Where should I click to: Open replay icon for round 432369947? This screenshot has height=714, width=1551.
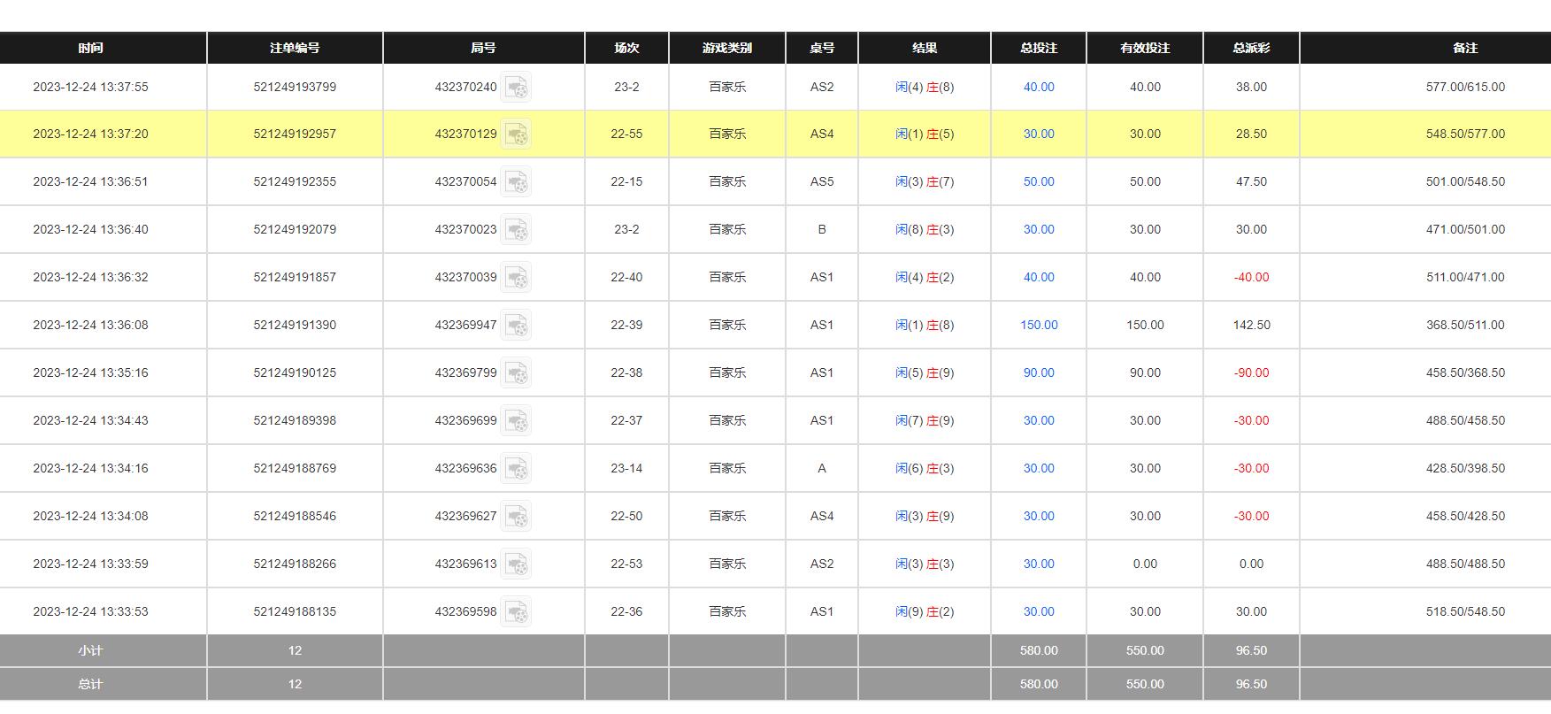516,326
